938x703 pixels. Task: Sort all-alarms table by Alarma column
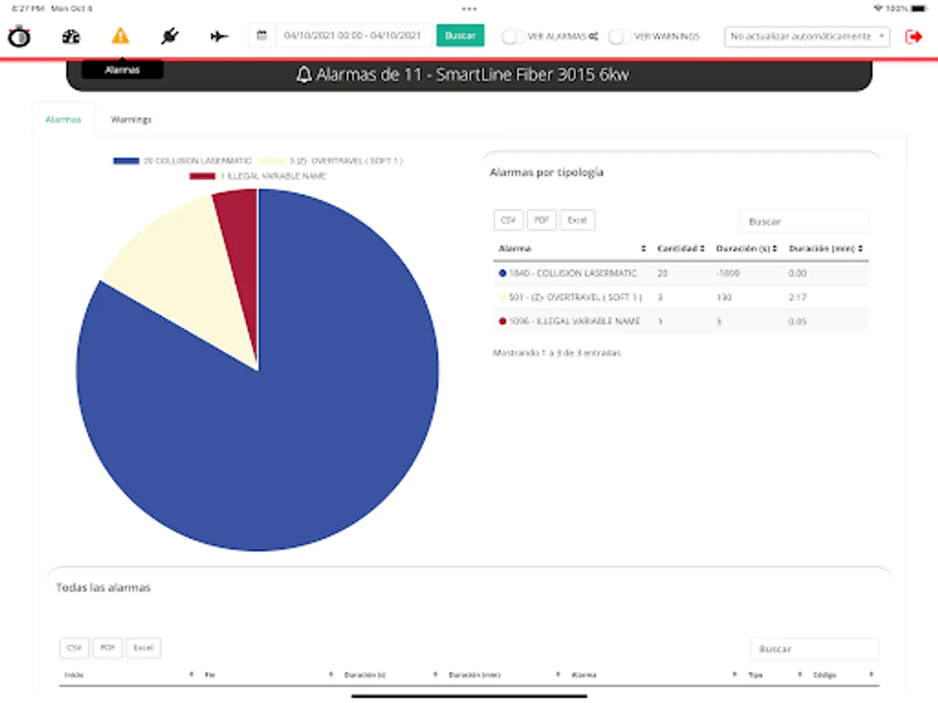[654, 674]
